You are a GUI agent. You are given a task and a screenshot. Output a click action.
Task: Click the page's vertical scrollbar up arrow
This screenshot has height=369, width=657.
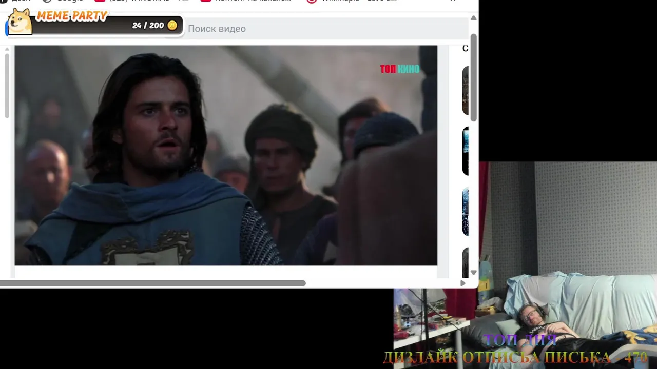pyautogui.click(x=473, y=18)
